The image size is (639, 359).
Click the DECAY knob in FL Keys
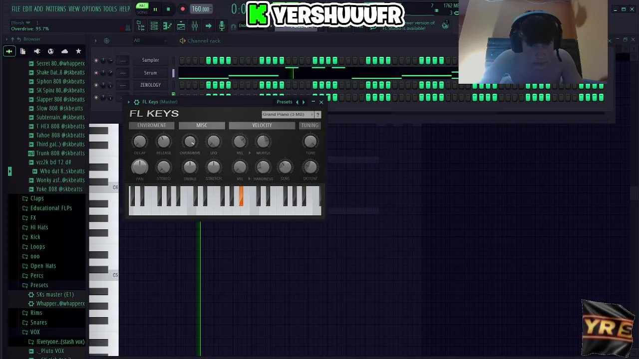coord(140,142)
